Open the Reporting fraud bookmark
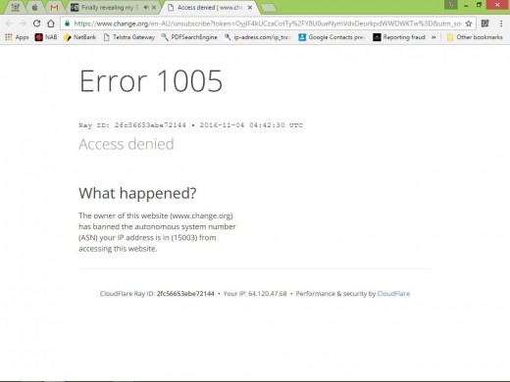The width and height of the screenshot is (510, 382). pyautogui.click(x=399, y=37)
